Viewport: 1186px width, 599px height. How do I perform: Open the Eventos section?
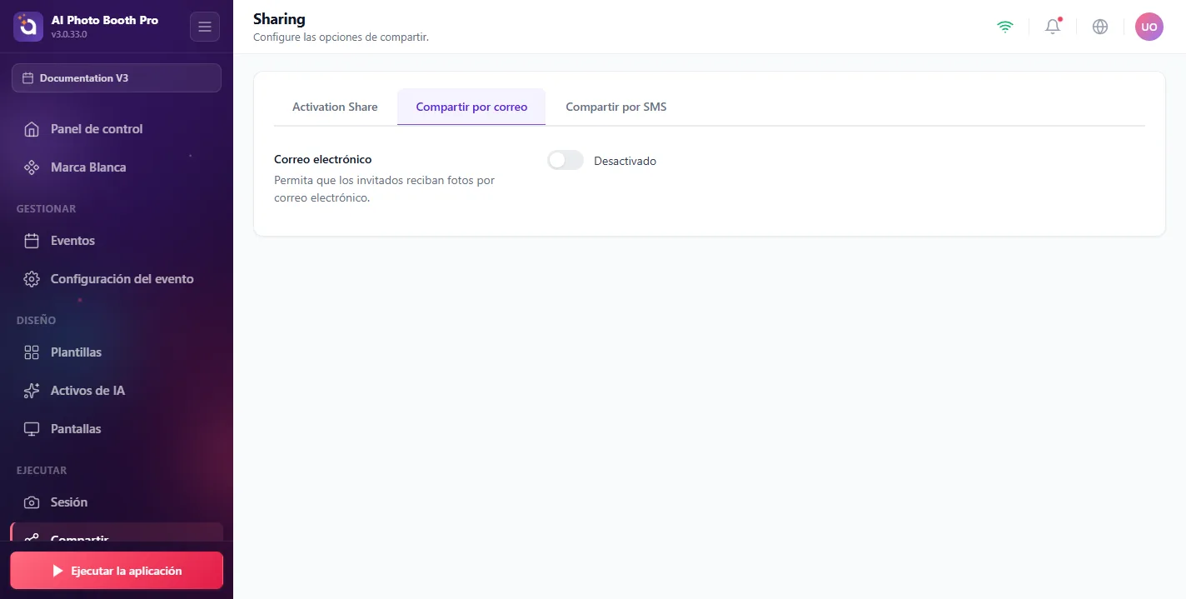[117, 241]
